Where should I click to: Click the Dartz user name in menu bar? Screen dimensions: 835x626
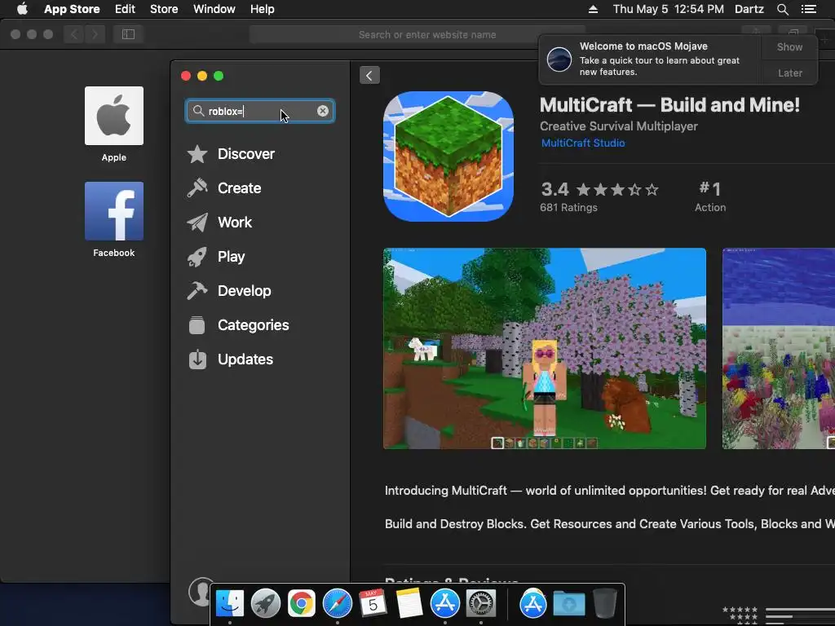pyautogui.click(x=749, y=9)
